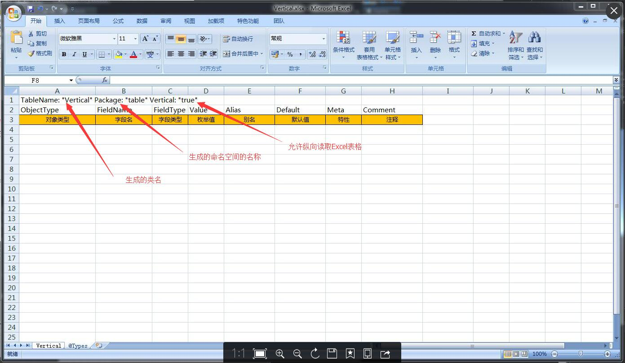This screenshot has height=363, width=625.
Task: Click the Help question mark icon
Action: pos(585,21)
